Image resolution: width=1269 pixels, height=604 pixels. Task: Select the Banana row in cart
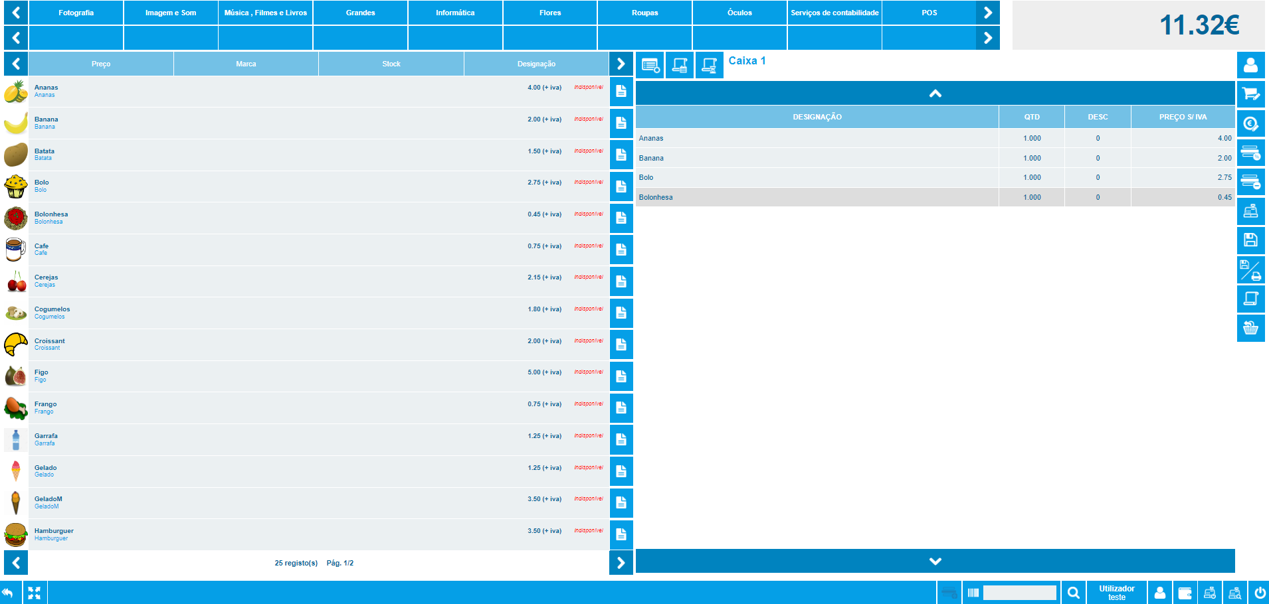click(x=935, y=158)
